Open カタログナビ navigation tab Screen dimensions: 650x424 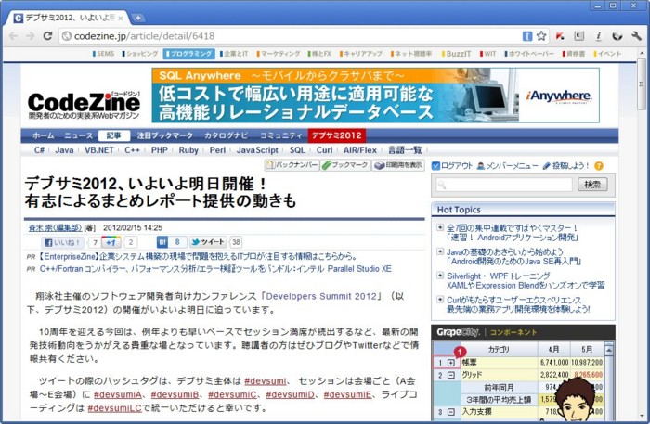tap(227, 135)
